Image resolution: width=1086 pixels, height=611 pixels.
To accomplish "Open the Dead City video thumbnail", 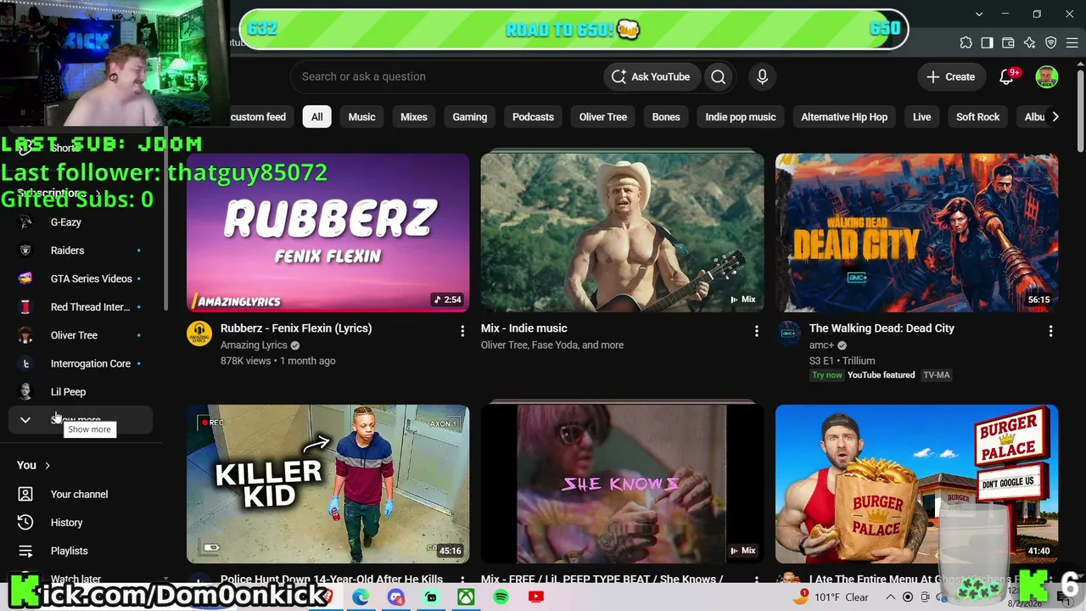I will (916, 233).
